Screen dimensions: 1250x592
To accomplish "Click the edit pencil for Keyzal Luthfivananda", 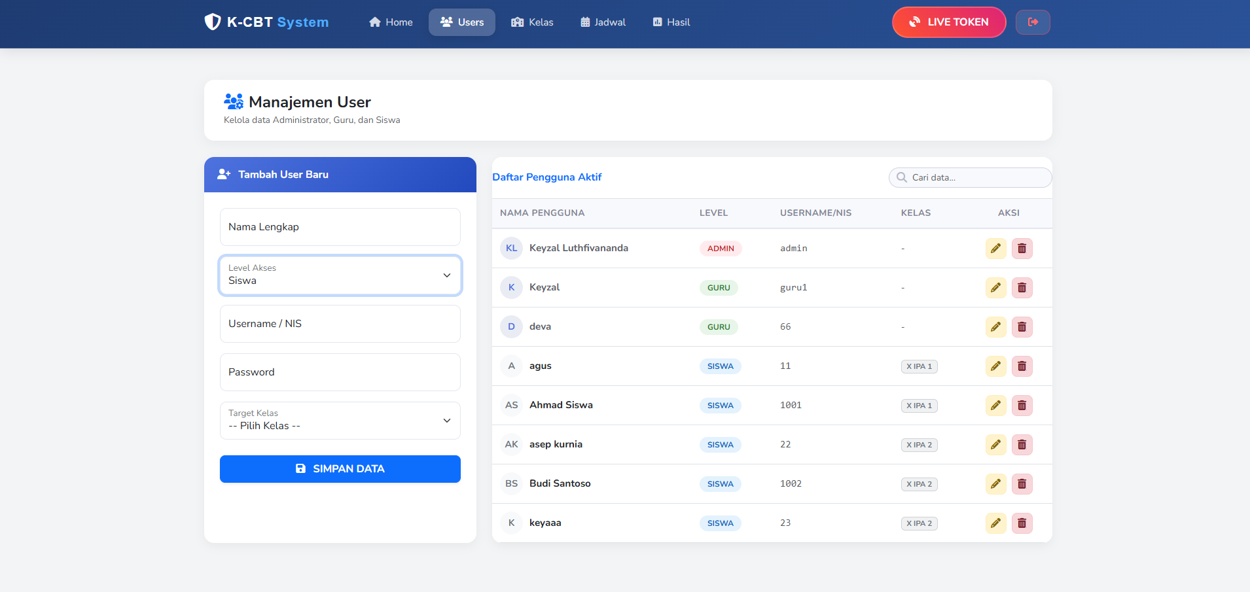I will pos(995,249).
